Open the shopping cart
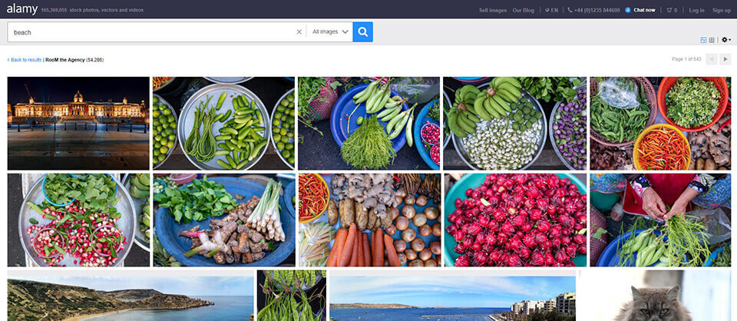This screenshot has height=321, width=737. pyautogui.click(x=672, y=10)
